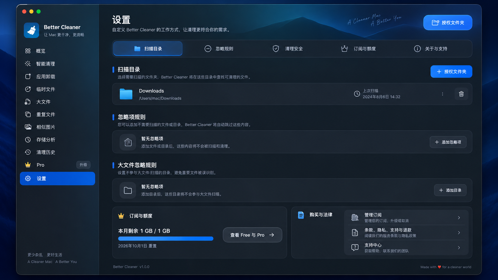Click the monthly quota progress bar
498x280 pixels.
point(166,238)
